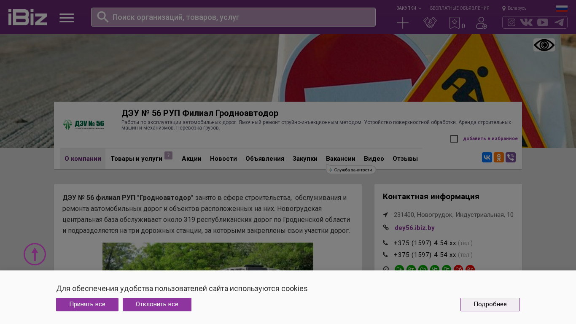
Task: Toggle accessibility view with eye icon
Action: coord(544,45)
